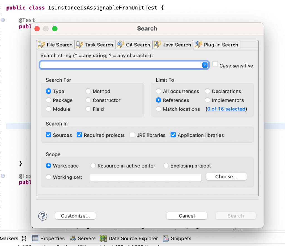Enable searching in JRE libraries
Image resolution: width=285 pixels, height=246 pixels.
tap(132, 135)
